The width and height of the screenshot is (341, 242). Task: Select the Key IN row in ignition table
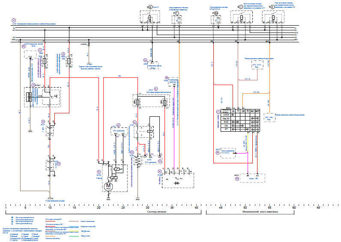pyautogui.click(x=225, y=118)
